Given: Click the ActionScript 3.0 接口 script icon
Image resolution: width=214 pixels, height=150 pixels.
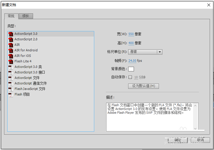Looking at the screenshot, I should [x=11, y=73].
